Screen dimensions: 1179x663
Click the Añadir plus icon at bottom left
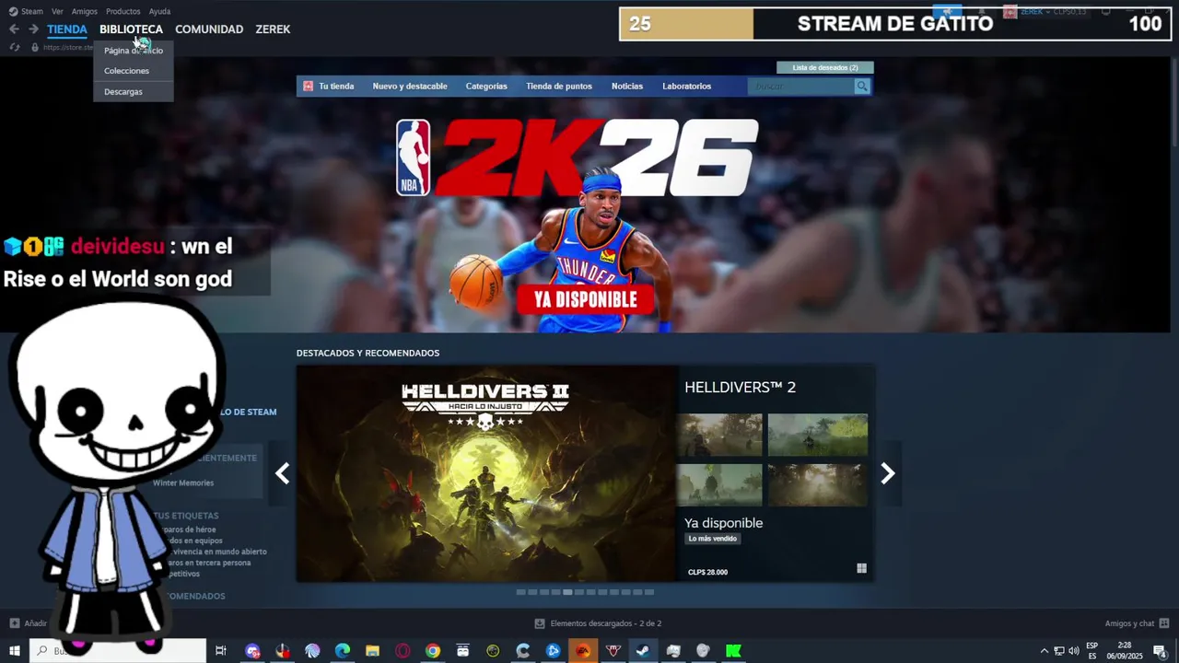pos(14,623)
